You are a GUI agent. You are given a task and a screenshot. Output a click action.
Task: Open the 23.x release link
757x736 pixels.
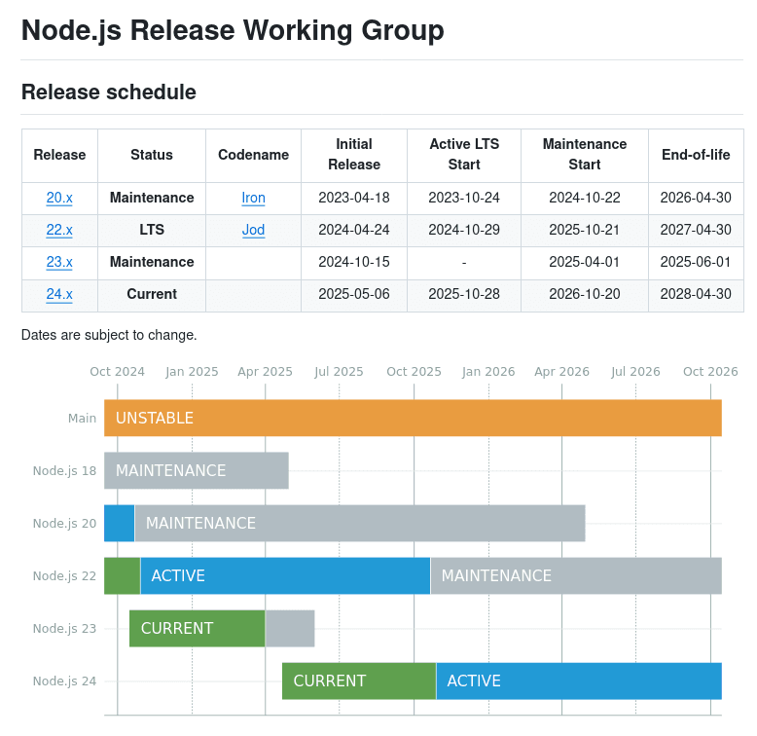click(x=59, y=262)
